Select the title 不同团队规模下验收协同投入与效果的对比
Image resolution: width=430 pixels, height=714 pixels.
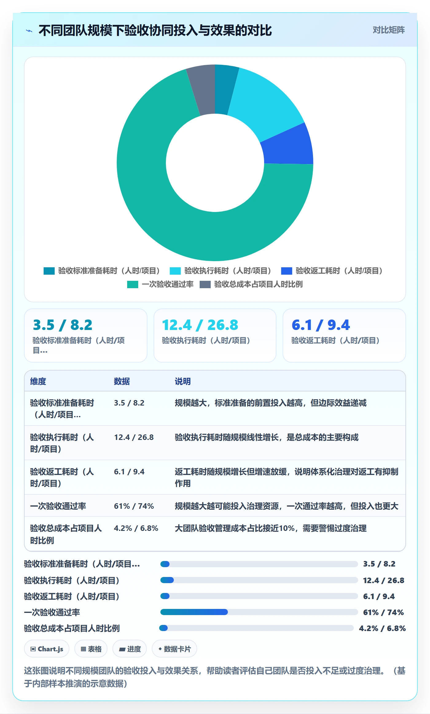point(155,30)
